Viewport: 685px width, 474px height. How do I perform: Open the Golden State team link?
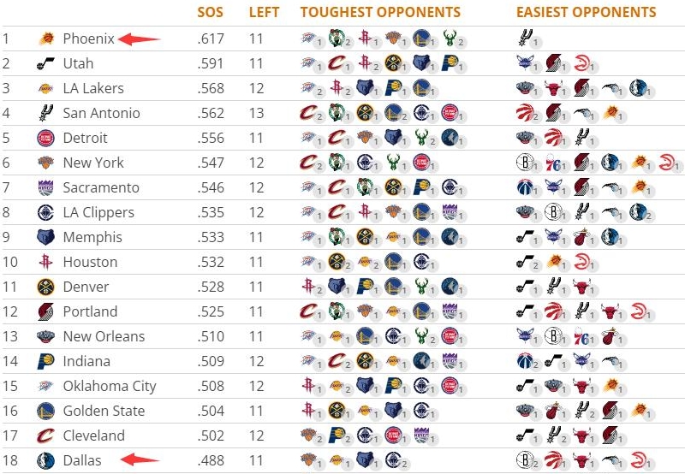105,411
